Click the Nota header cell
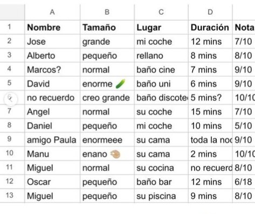The image size is (255, 214). (x=244, y=28)
